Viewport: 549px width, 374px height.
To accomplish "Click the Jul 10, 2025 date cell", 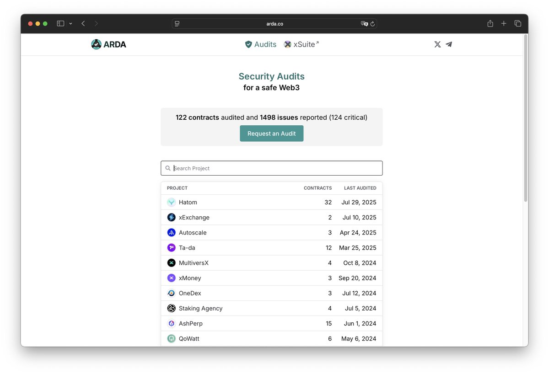I will tap(359, 217).
